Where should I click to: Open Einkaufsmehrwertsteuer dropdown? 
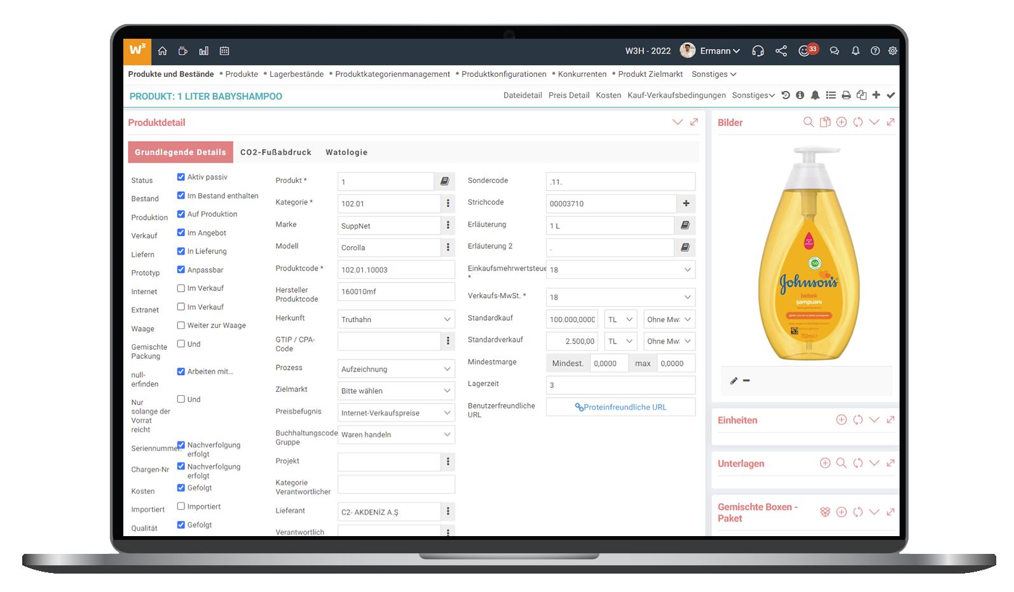click(620, 269)
